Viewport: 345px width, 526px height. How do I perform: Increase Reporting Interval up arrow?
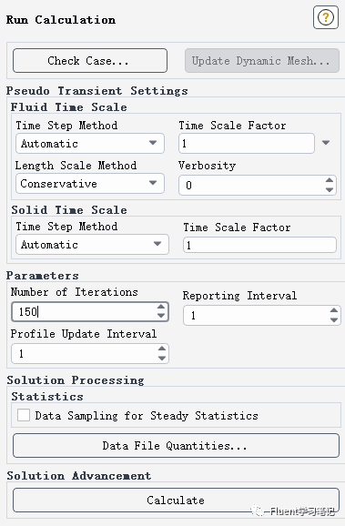(333, 310)
